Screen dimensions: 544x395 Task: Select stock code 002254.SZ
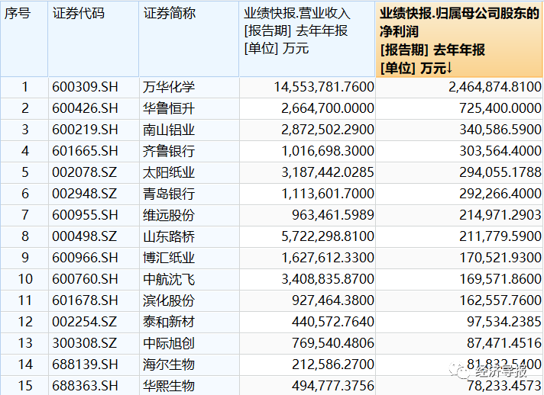[x=84, y=322]
